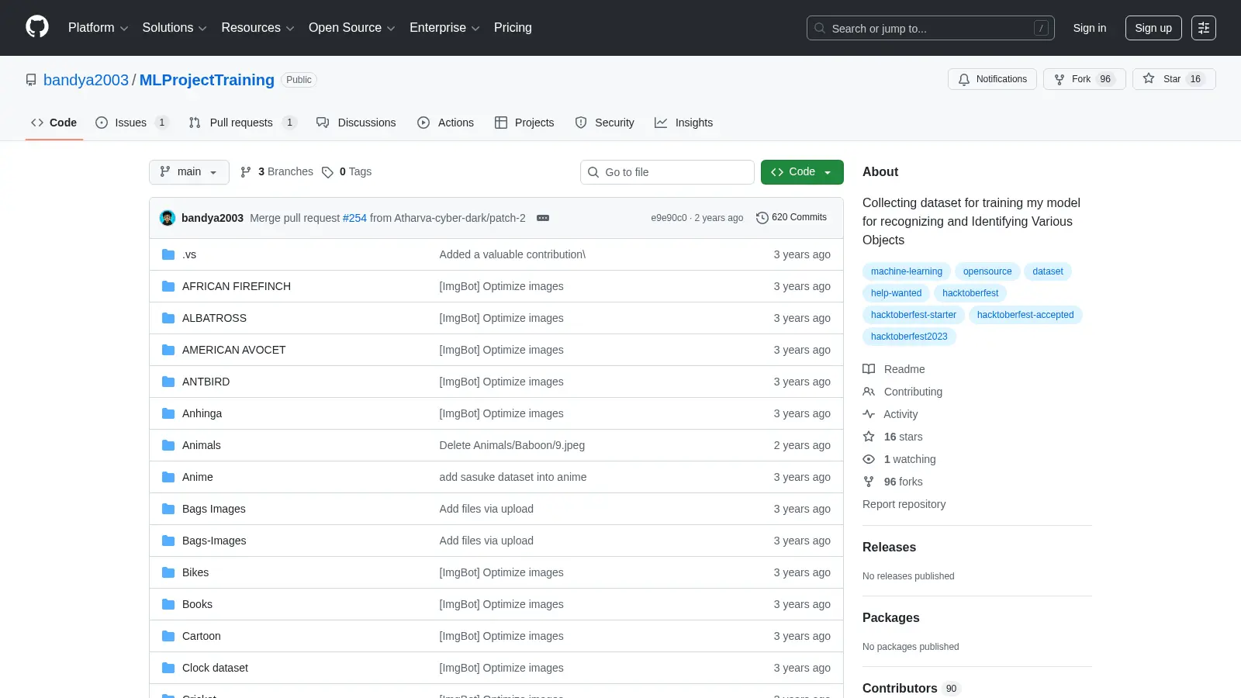1241x698 pixels.
Task: Click the Sign up button
Action: pos(1153,28)
